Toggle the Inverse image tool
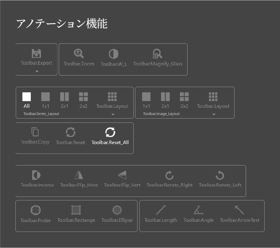The width and height of the screenshot is (280, 248). pyautogui.click(x=37, y=178)
